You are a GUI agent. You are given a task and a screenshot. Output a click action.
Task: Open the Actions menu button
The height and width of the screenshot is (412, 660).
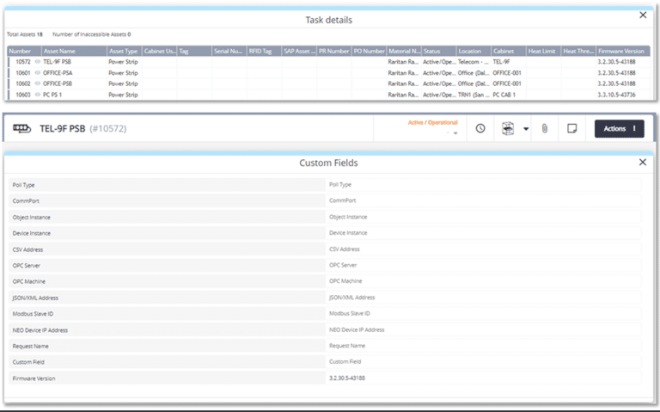tap(619, 129)
